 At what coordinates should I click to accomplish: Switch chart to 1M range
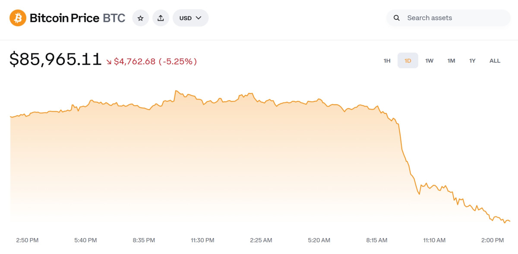click(x=451, y=61)
